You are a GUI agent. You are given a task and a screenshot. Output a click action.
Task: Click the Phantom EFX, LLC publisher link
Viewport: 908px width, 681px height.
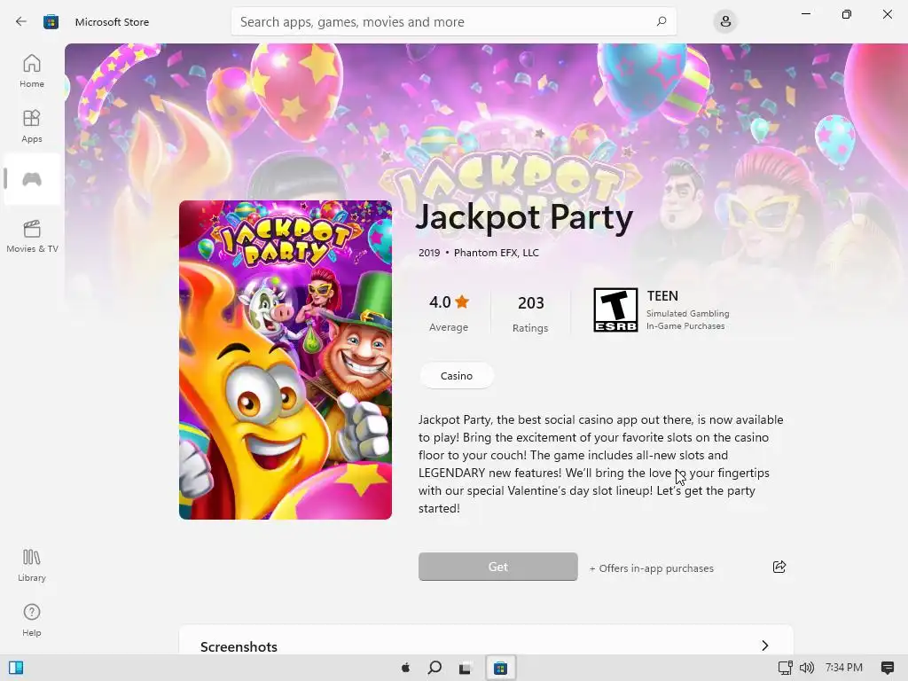[497, 253]
